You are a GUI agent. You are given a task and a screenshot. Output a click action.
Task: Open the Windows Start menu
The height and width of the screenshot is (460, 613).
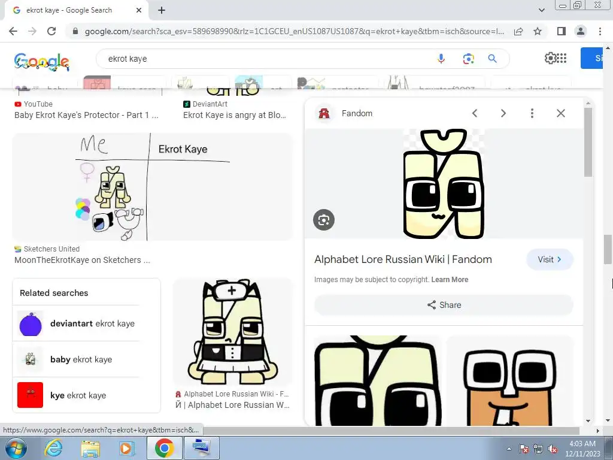[16, 448]
